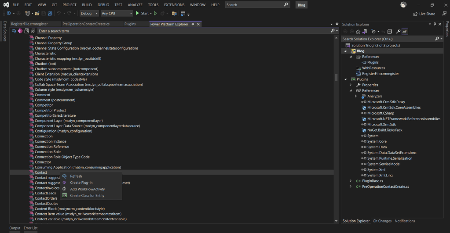Click the top Search box in title bar
The height and width of the screenshot is (233, 450).
(257, 5)
